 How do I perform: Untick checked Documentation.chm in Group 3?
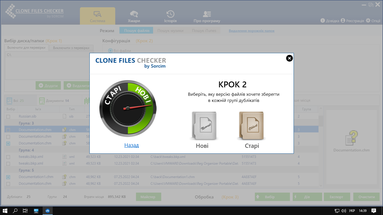(8, 143)
